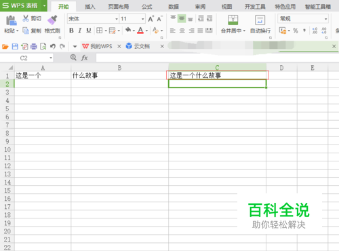This screenshot has width=339, height=251.
Task: Click the Save disk icon
Action: click(15, 47)
